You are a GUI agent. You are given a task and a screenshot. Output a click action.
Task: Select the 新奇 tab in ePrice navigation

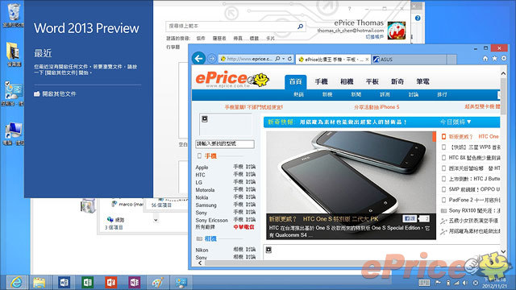pyautogui.click(x=397, y=81)
